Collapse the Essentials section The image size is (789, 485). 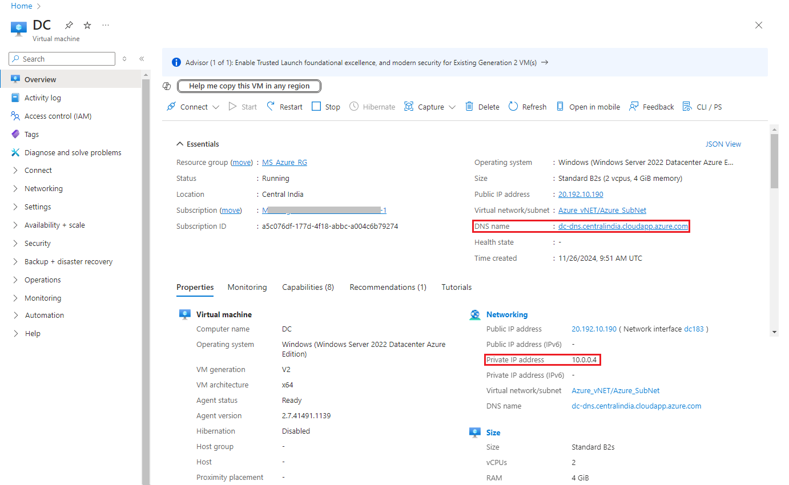[x=198, y=144]
